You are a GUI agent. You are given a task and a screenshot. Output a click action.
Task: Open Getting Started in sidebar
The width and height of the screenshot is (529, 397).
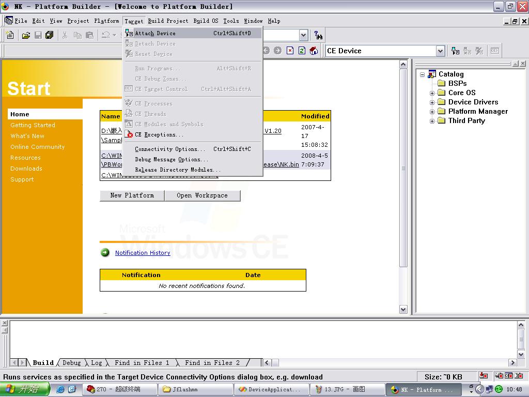(x=33, y=125)
